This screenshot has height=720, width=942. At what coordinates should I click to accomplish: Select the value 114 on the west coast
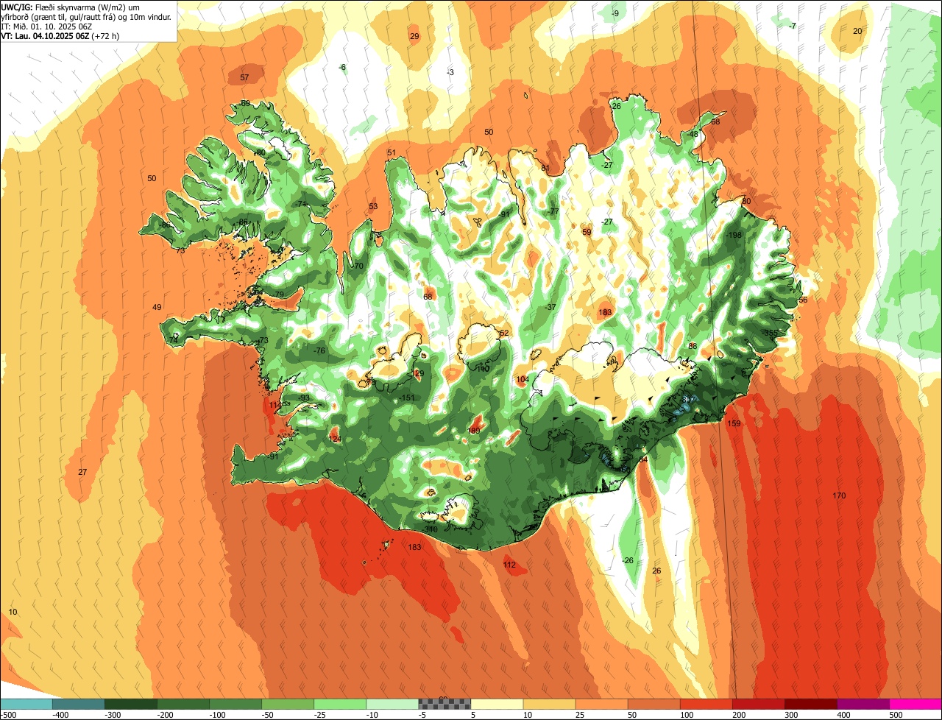click(276, 405)
